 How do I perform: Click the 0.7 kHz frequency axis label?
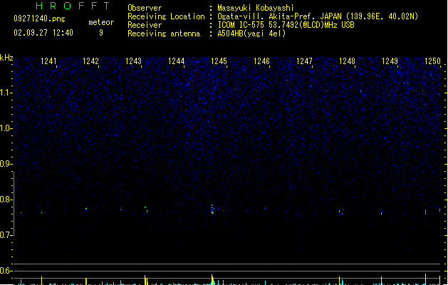(x=6, y=235)
